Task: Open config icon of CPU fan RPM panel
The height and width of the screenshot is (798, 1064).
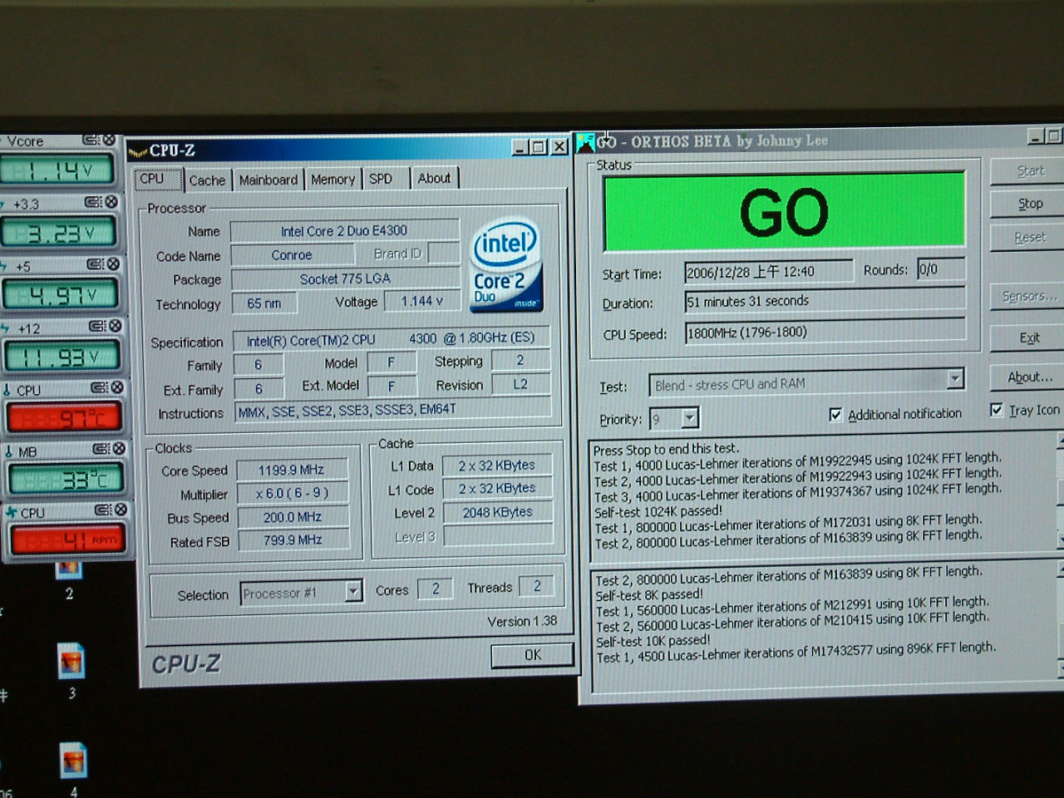Action: [x=103, y=510]
